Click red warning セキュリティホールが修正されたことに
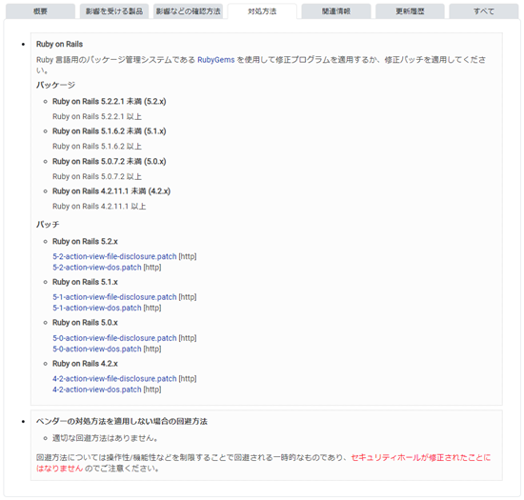The height and width of the screenshot is (500, 524). pos(421,457)
